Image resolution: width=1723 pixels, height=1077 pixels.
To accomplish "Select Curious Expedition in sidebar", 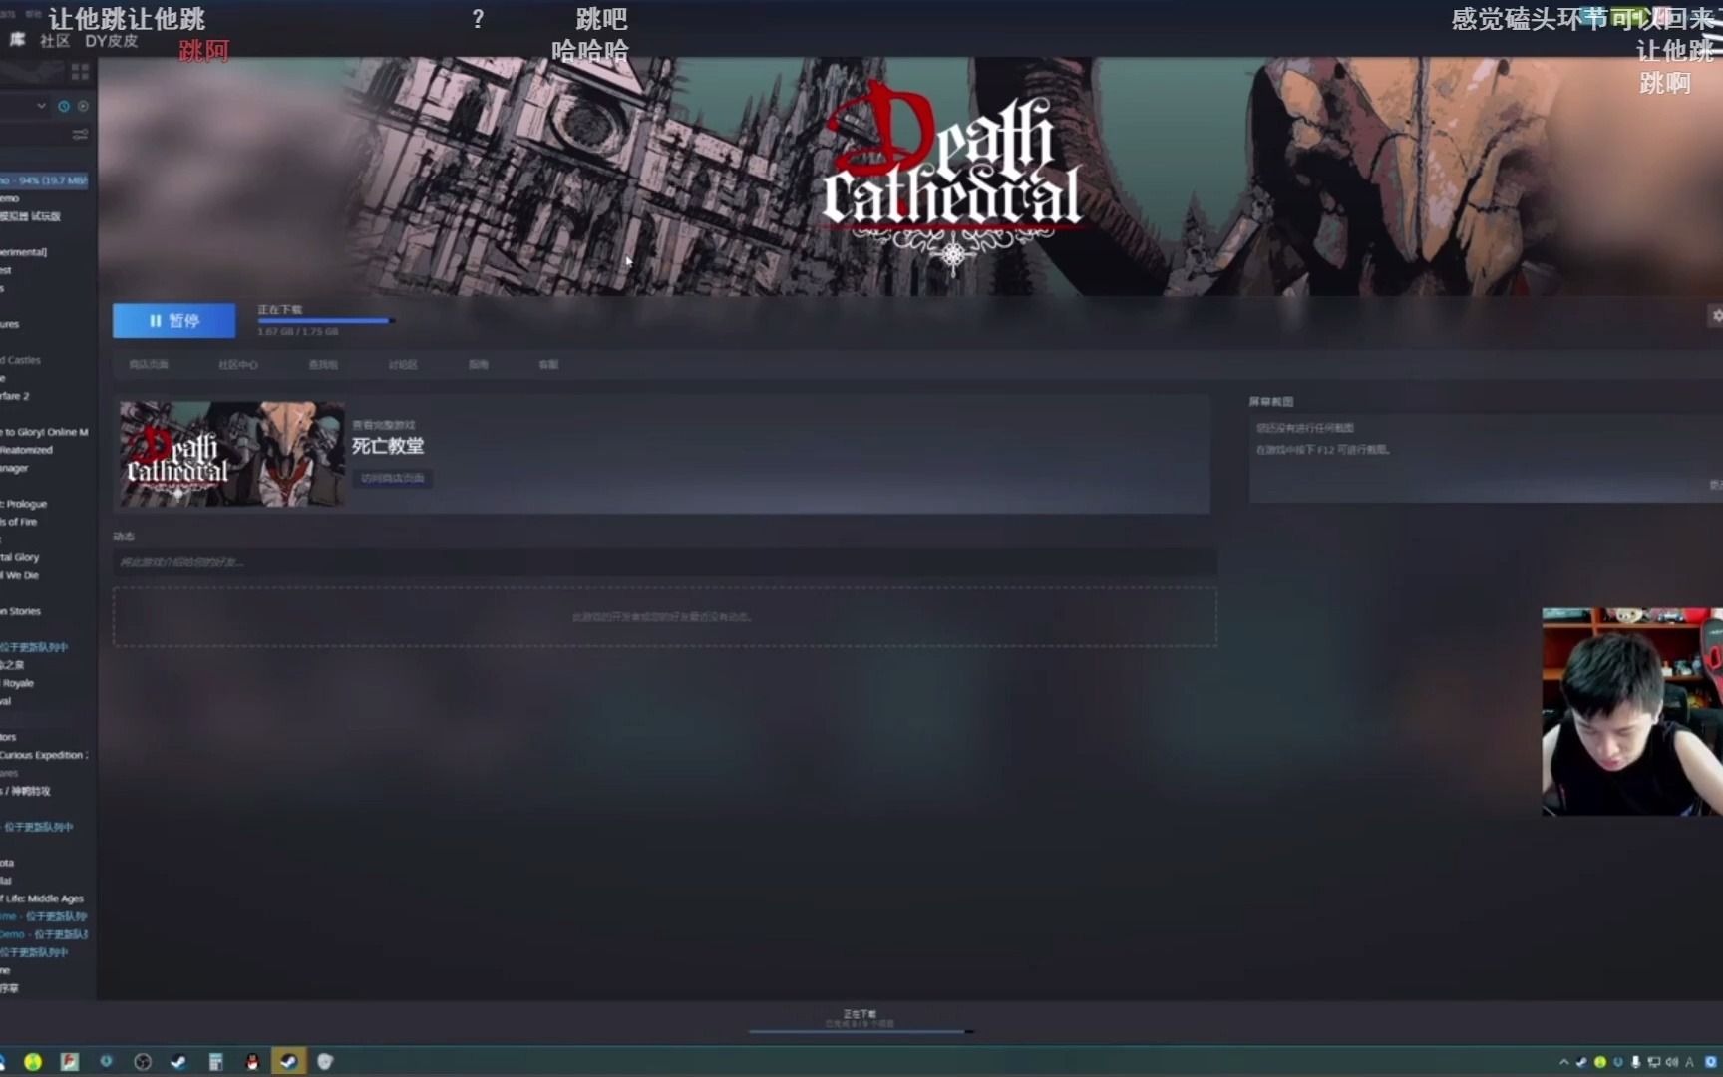I will [45, 755].
